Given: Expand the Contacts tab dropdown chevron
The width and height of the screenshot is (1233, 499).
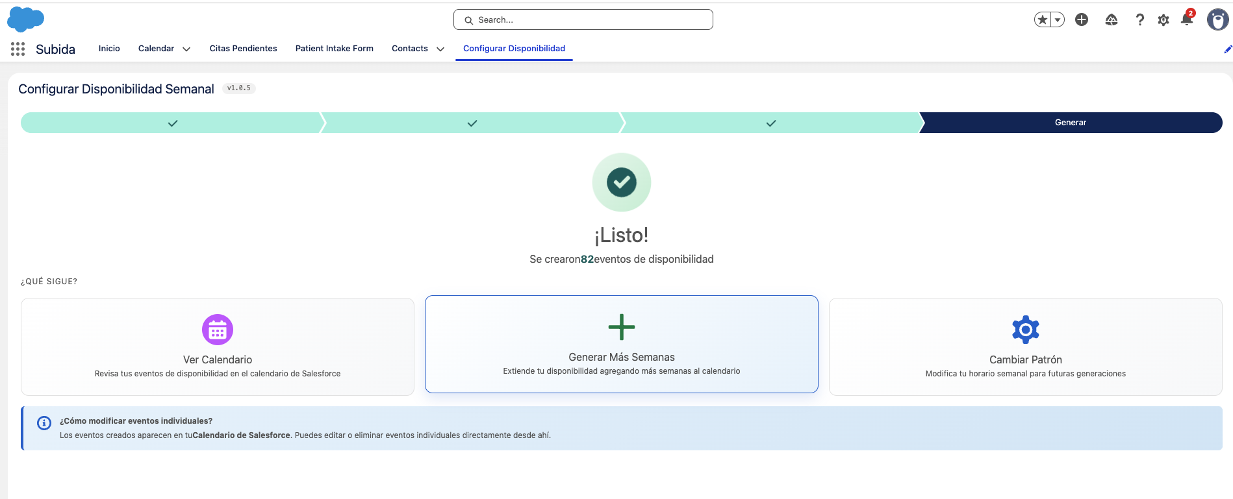Looking at the screenshot, I should [x=440, y=49].
